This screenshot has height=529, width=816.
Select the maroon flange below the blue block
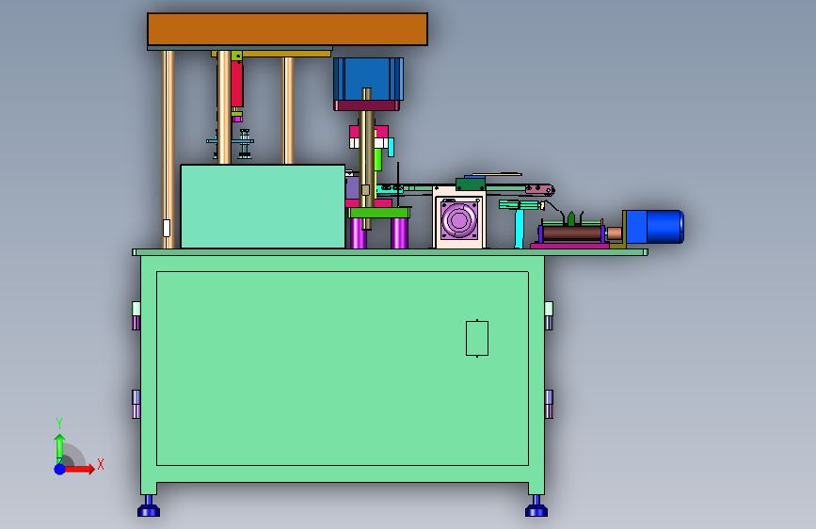(367, 105)
